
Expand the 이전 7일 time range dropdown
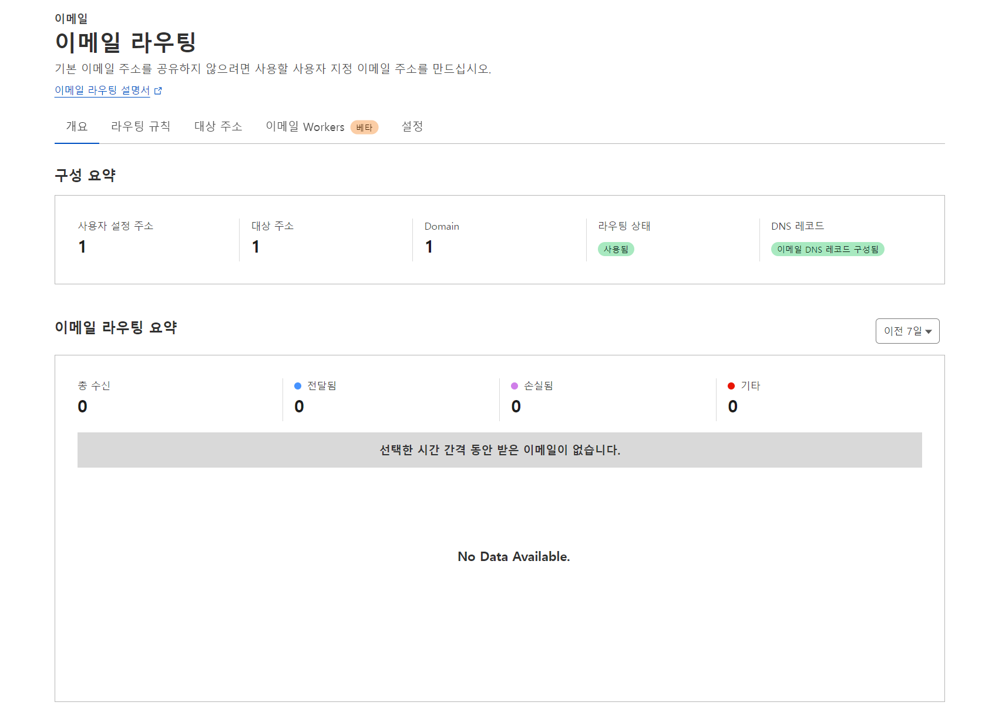(903, 331)
